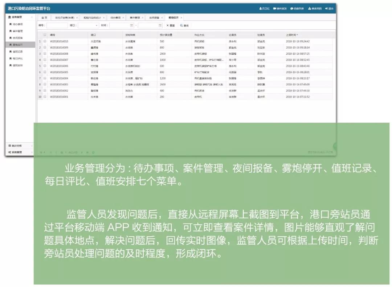This screenshot has width=392, height=287.
Task: Click the bookmark icon beside 每日评比
Action: click(x=11, y=58)
